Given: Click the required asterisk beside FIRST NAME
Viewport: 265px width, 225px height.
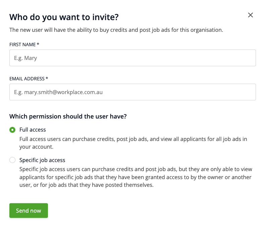Looking at the screenshot, I should tap(38, 45).
